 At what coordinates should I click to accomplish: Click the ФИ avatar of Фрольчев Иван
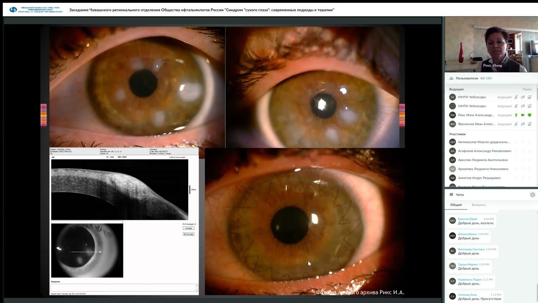coord(452,124)
